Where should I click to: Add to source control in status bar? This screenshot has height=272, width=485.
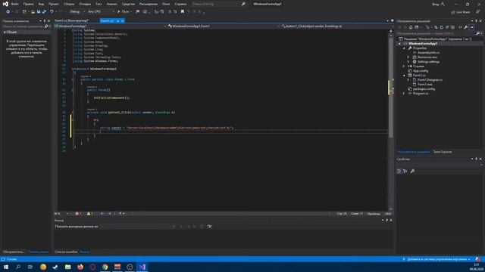click(436, 259)
